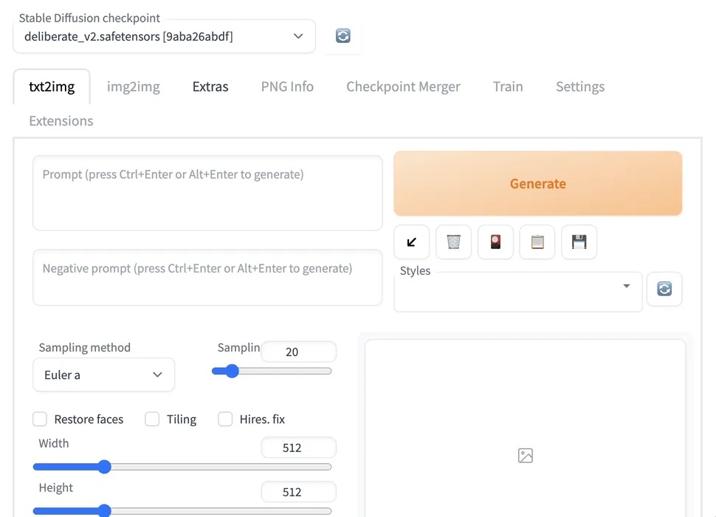Screen dimensions: 716x517
Task: Toggle Hires. fix
Action: (x=225, y=419)
